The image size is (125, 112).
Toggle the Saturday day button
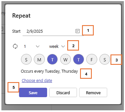tap(105, 59)
